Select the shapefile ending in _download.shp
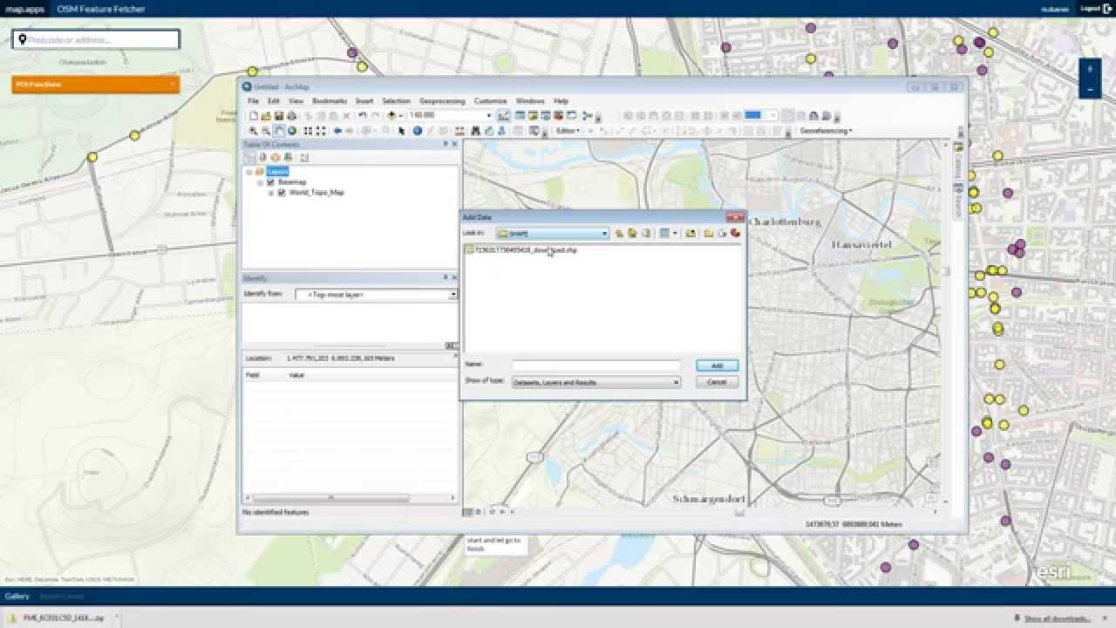Viewport: 1116px width, 628px height. coord(526,250)
